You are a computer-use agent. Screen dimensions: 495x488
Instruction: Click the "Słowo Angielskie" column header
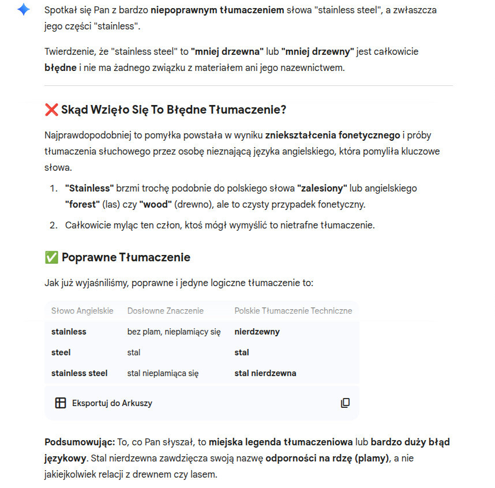click(82, 310)
